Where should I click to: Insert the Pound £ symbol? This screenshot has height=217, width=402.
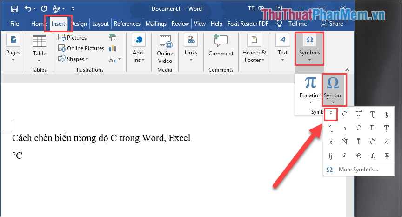(x=373, y=156)
